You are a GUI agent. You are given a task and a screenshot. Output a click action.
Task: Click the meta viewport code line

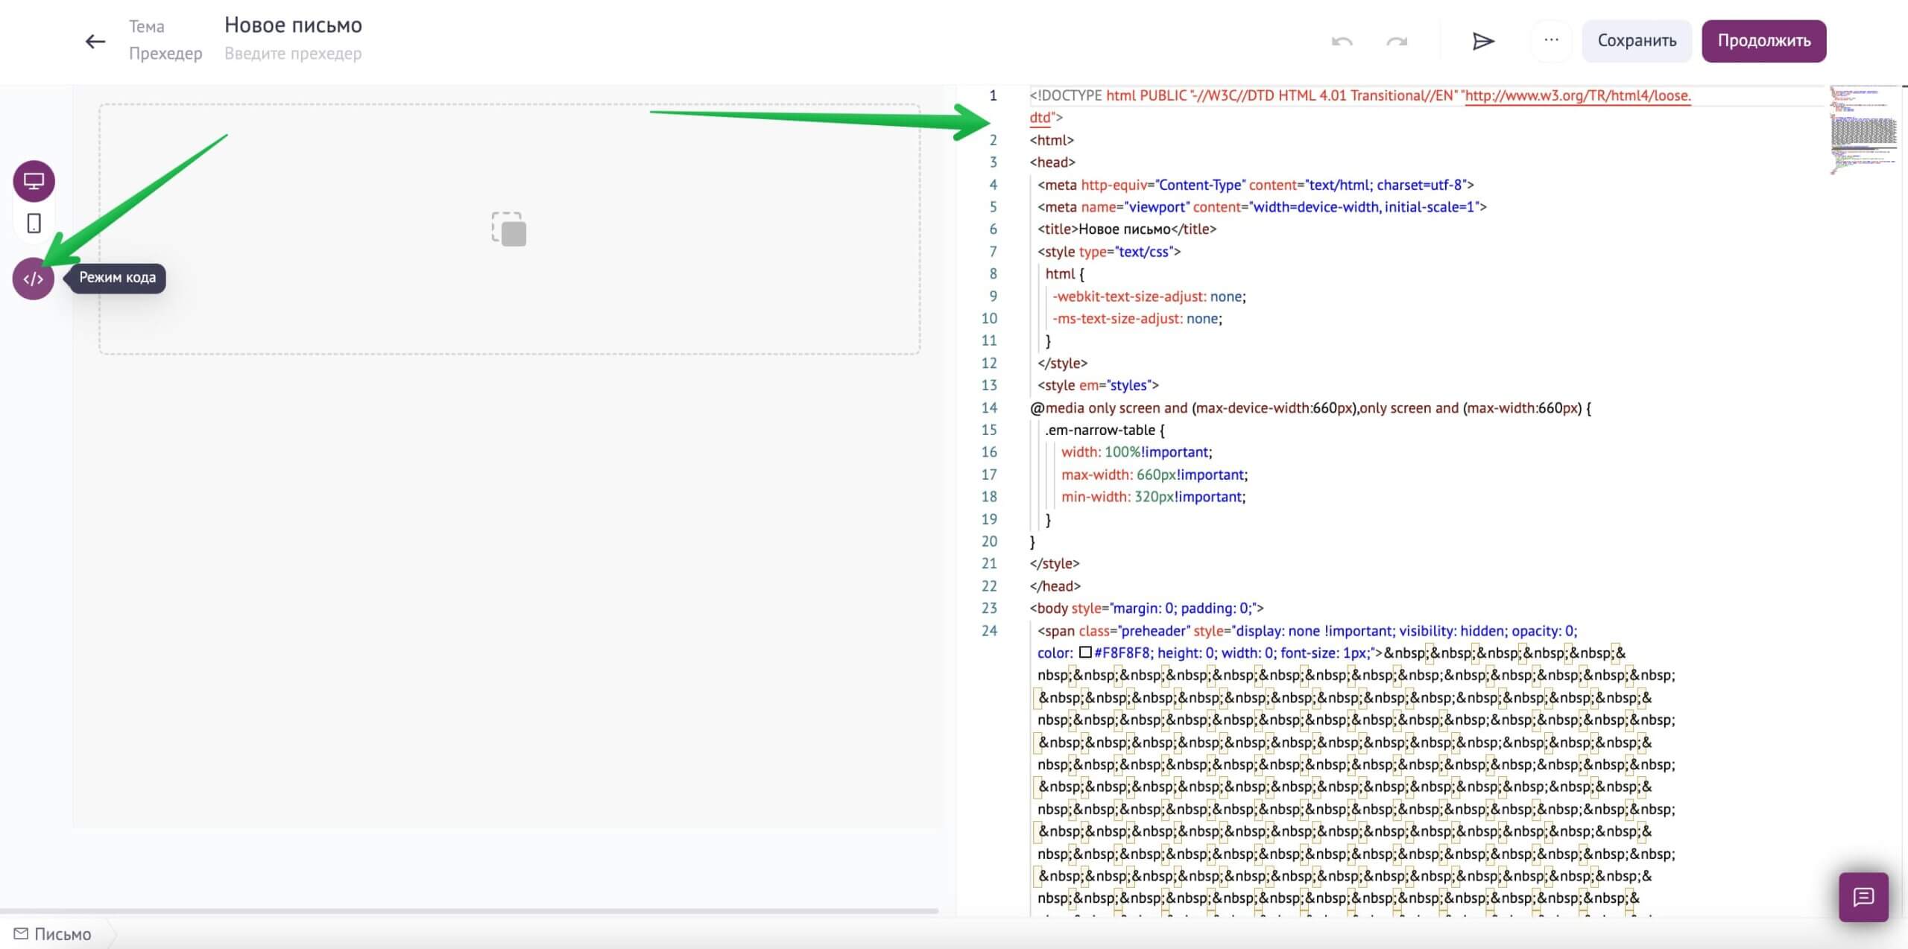click(1262, 207)
